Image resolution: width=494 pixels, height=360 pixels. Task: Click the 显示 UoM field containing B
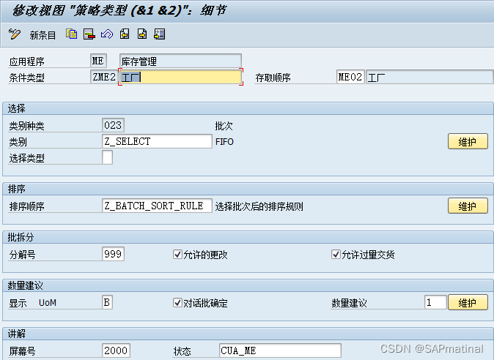[108, 302]
